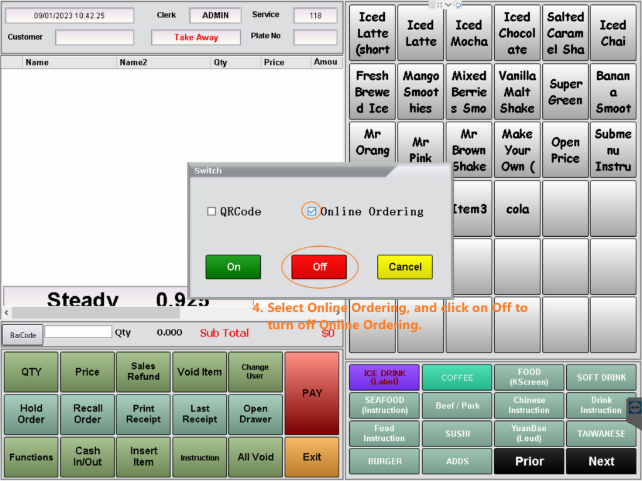Viewport: 642px width, 481px height.
Task: Click the red PAY button
Action: 312,393
